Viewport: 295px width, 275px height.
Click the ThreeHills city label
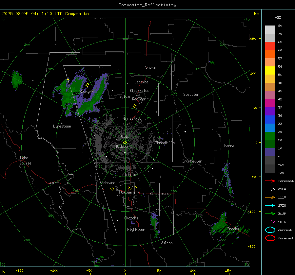coord(165,143)
